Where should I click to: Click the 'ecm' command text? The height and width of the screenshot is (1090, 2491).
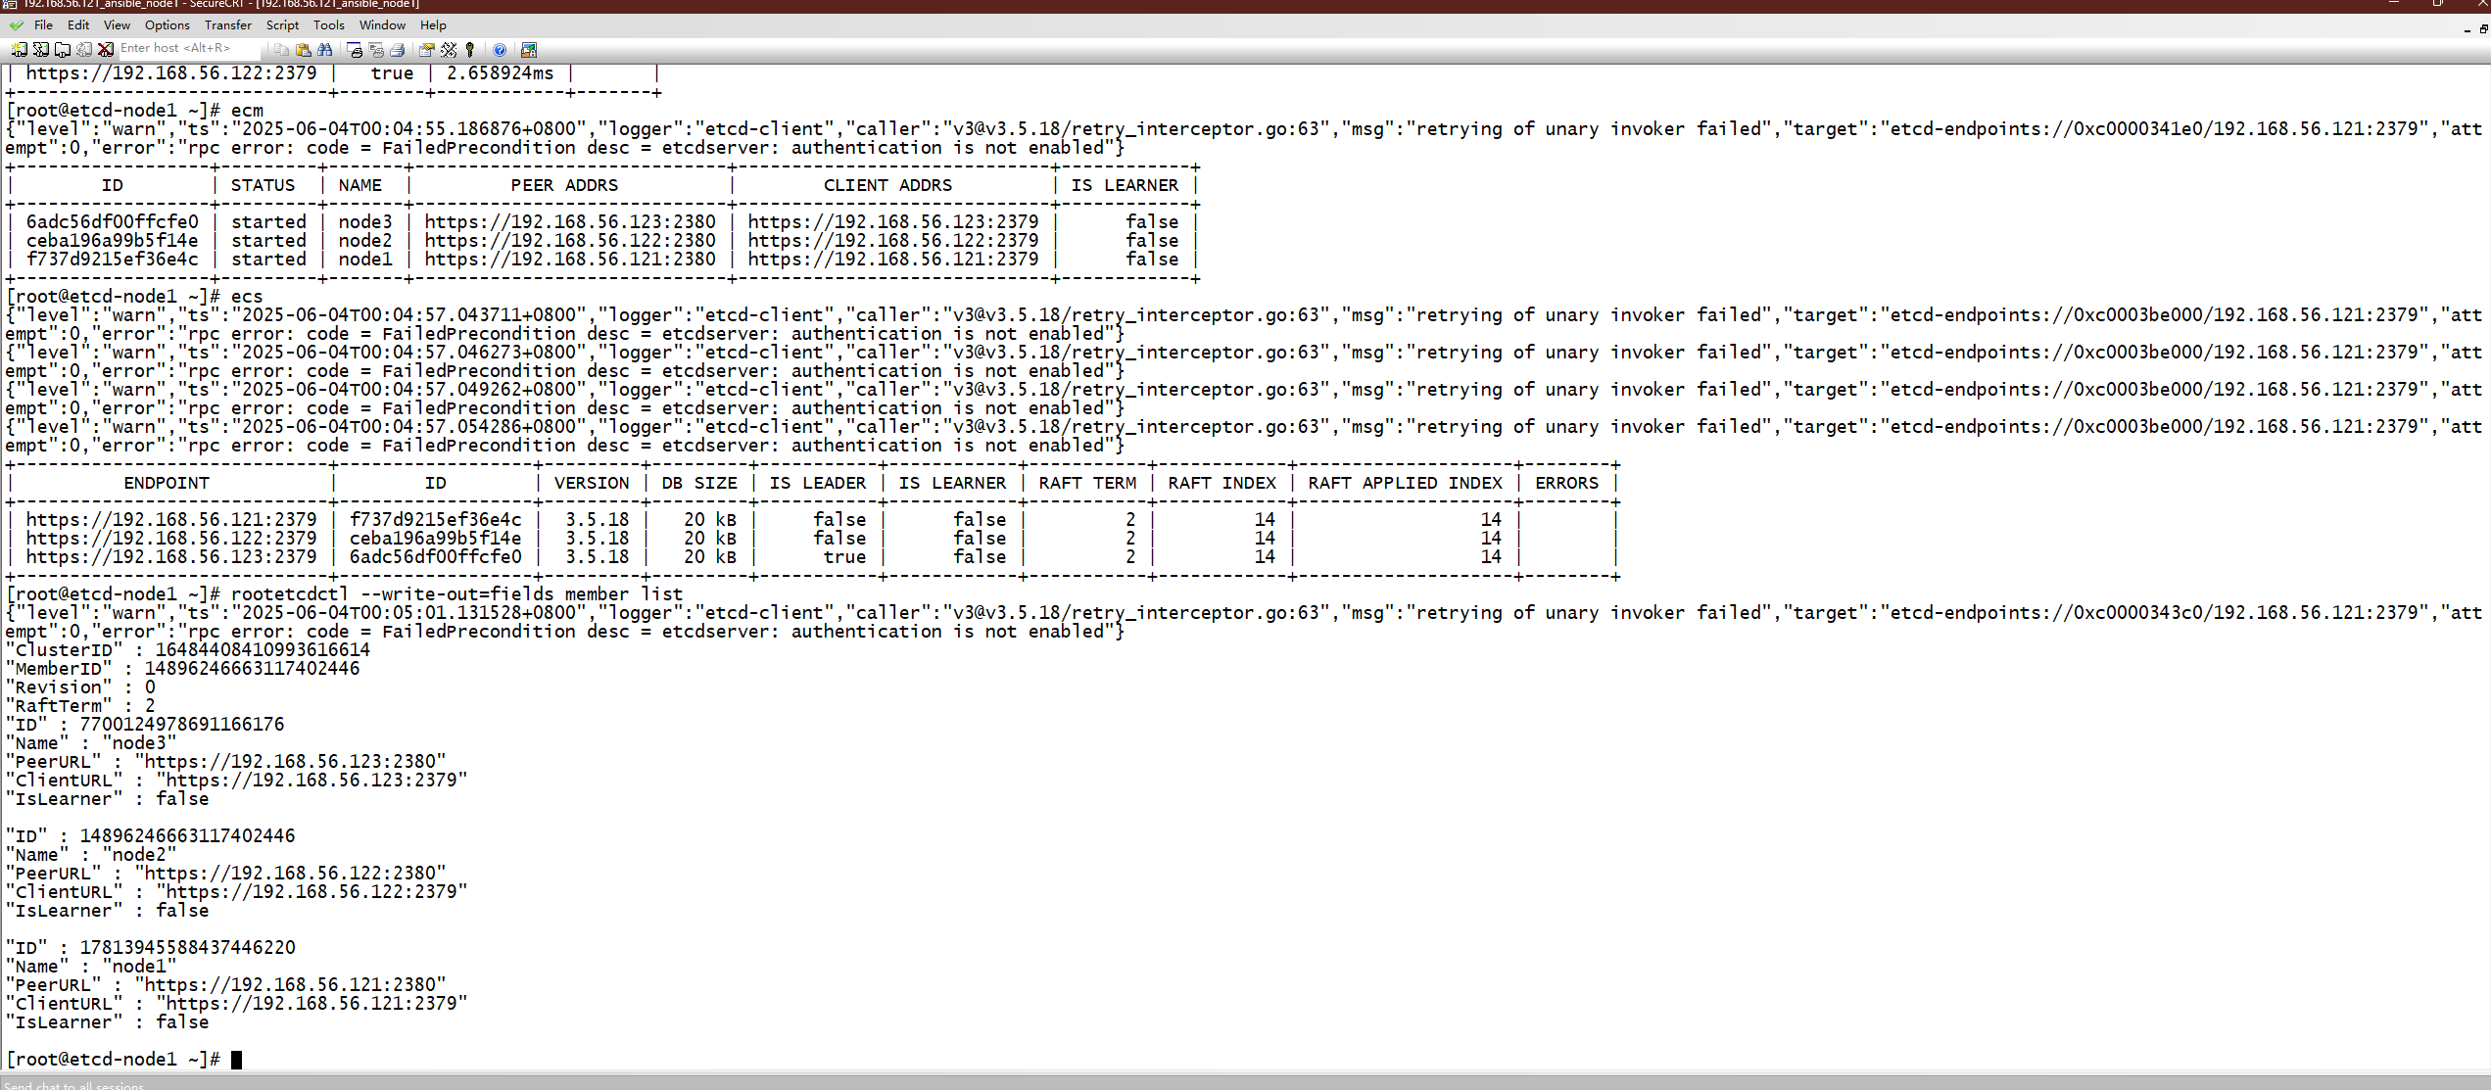click(x=247, y=111)
